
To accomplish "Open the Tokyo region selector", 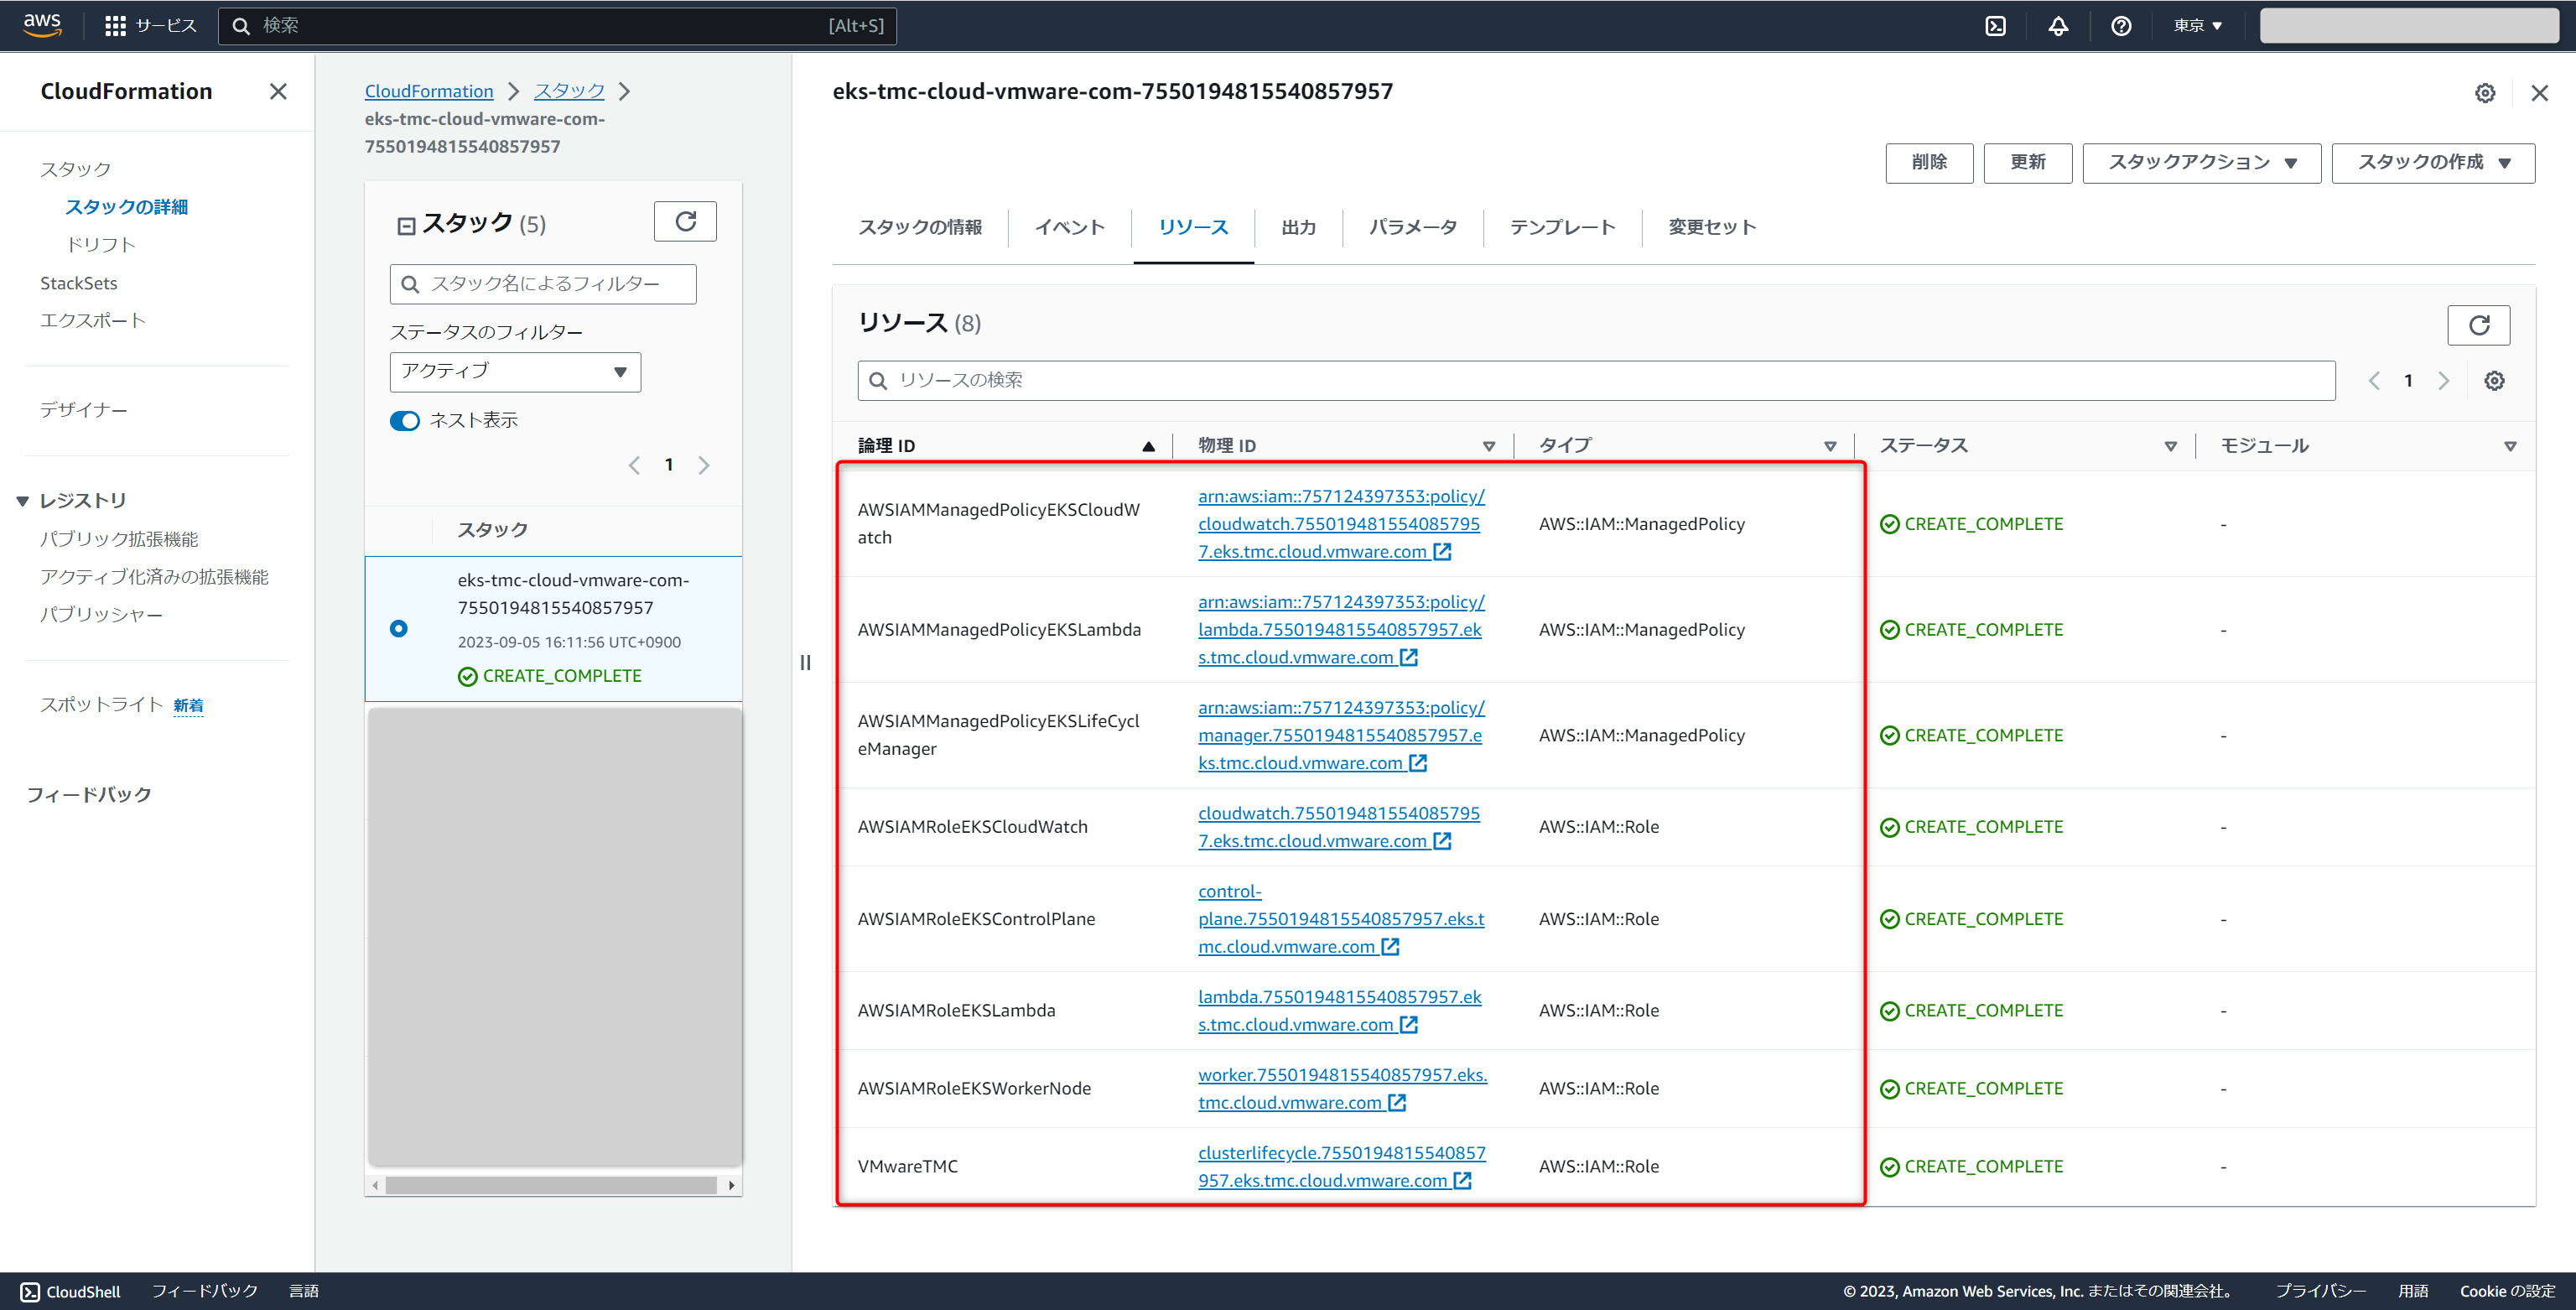I will [2197, 26].
